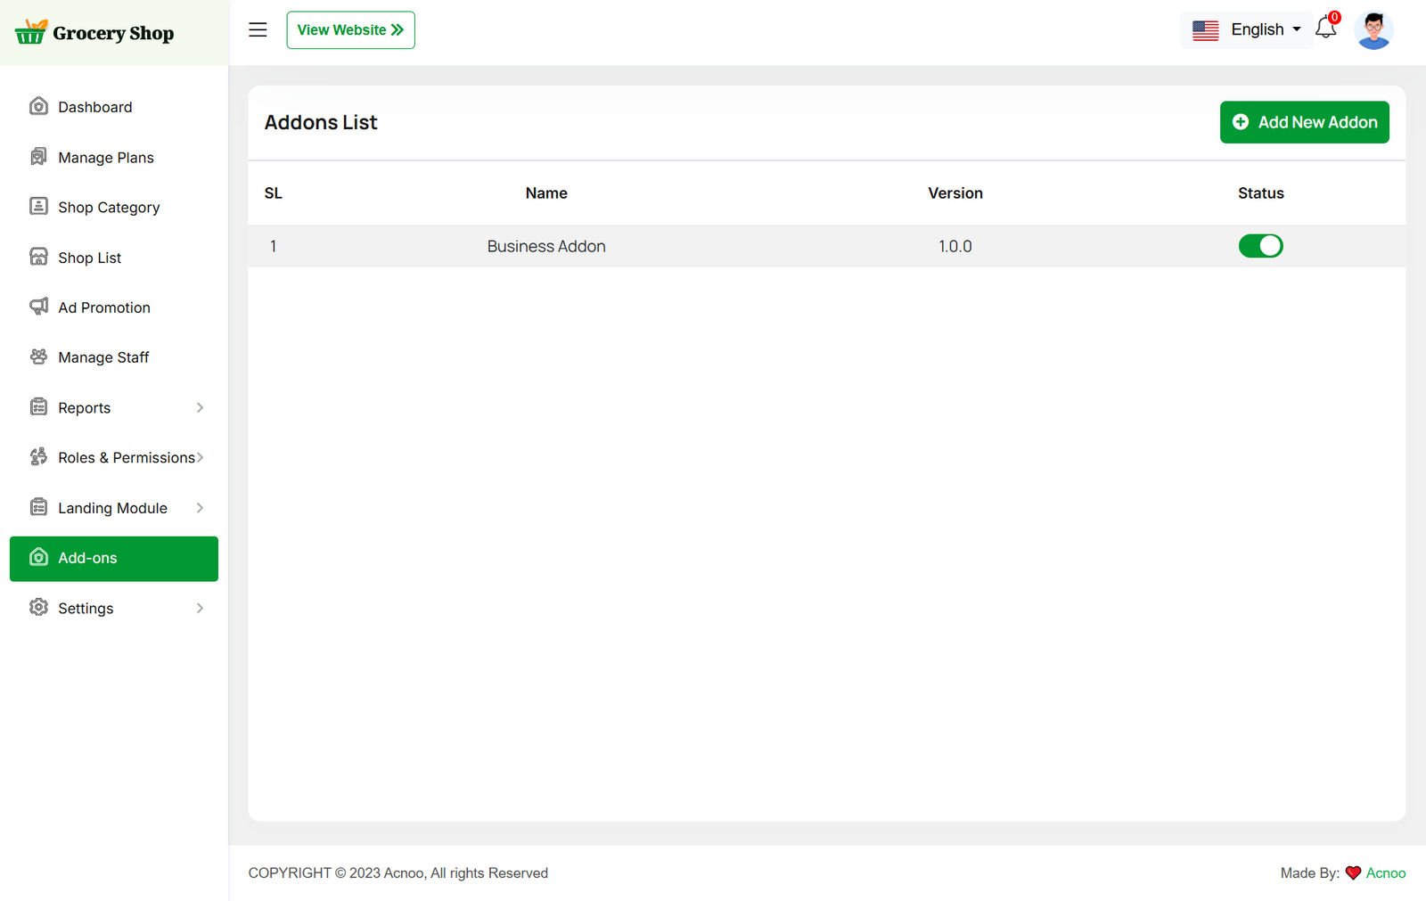Click the Manage Plans icon
1426x901 pixels.
(x=38, y=158)
